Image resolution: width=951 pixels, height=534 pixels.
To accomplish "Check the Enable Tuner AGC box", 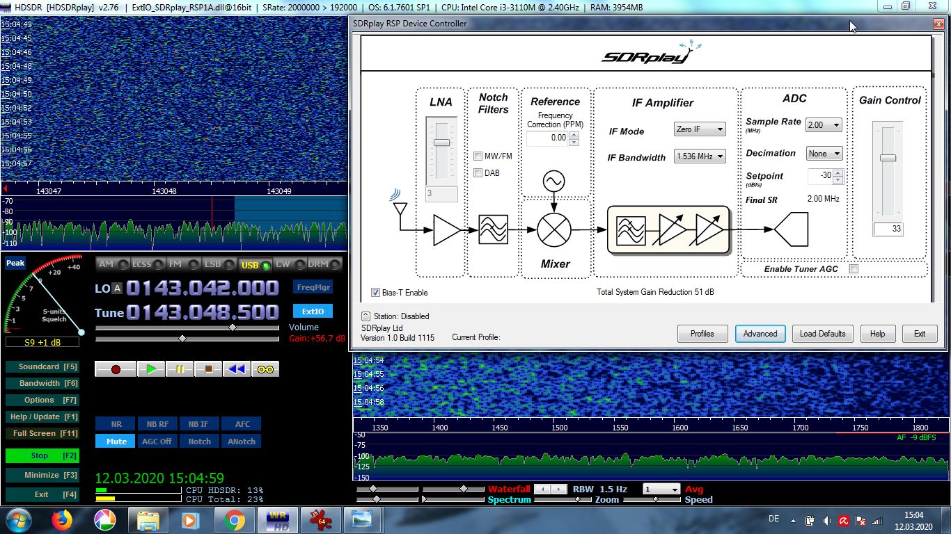I will (x=854, y=269).
